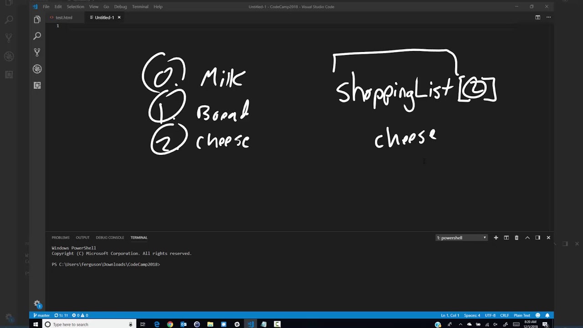Close the terminal panel

(x=548, y=237)
